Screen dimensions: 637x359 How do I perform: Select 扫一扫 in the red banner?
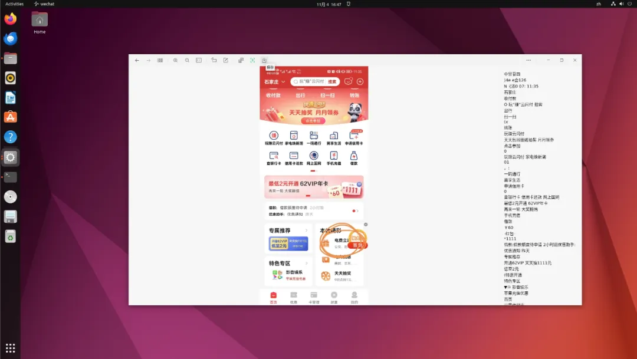point(327,95)
